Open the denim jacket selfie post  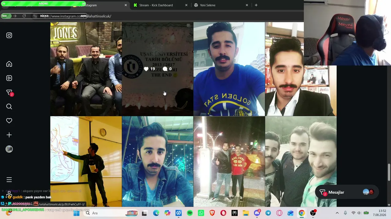pos(158,162)
